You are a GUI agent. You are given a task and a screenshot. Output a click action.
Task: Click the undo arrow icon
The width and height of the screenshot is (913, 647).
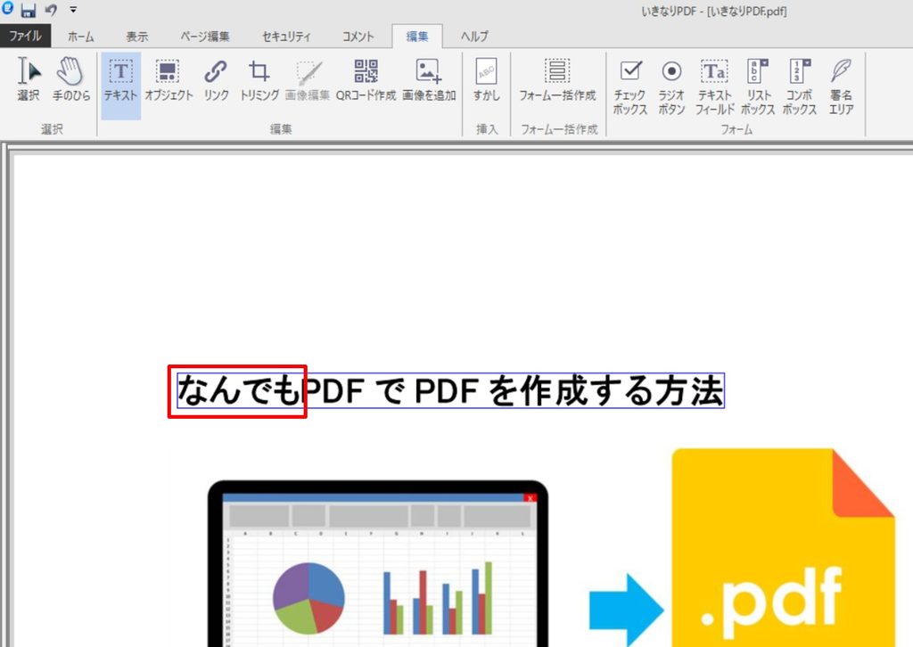click(51, 10)
